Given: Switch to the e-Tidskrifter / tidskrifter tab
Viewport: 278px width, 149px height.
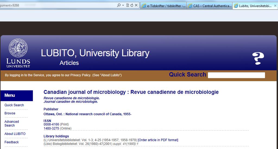Looking at the screenshot, I should point(163,6).
